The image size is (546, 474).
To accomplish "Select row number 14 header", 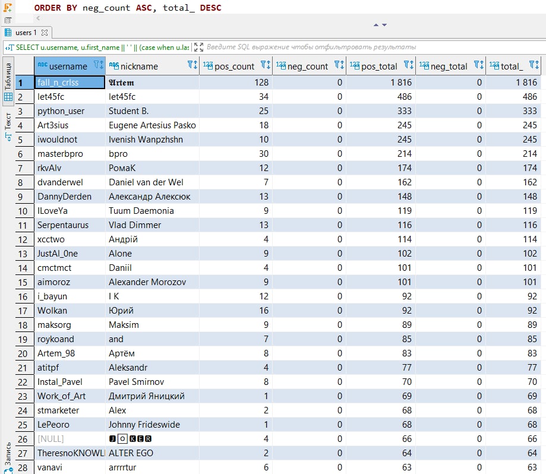I will pos(24,268).
